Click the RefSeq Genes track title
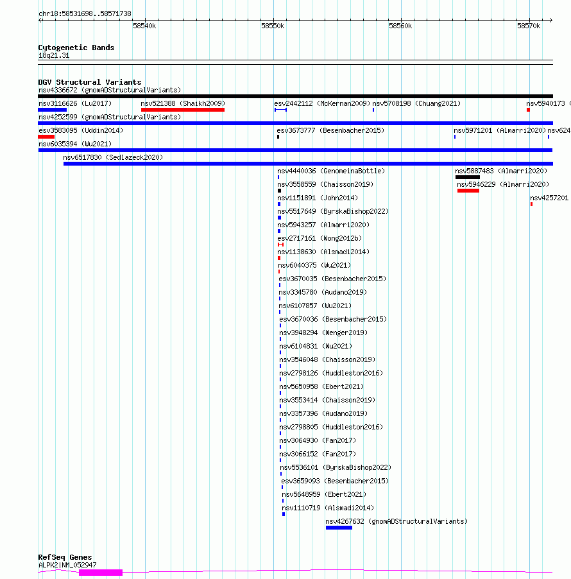This screenshot has width=571, height=579. click(x=65, y=557)
